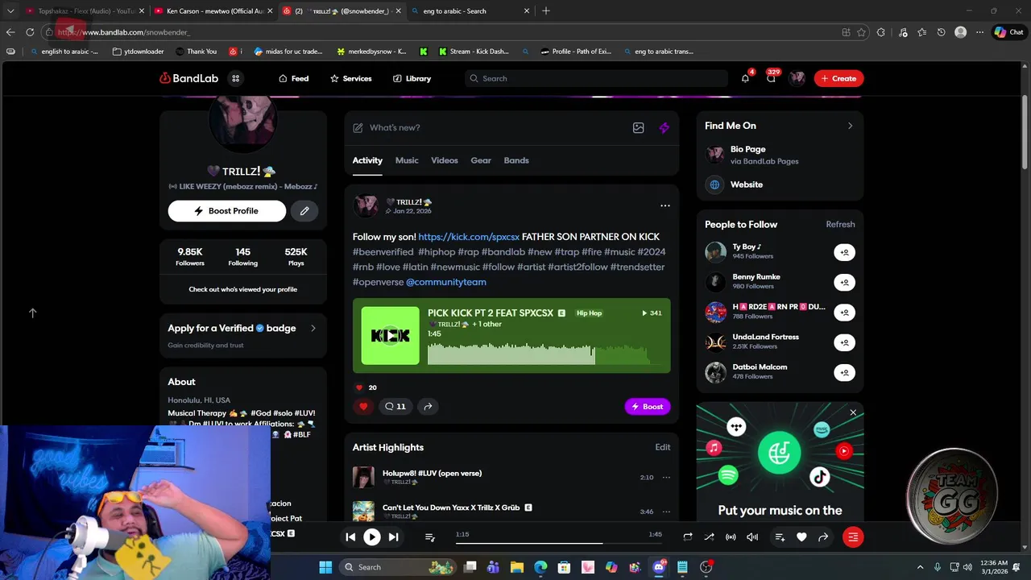
Task: Click the Create button
Action: click(x=838, y=78)
